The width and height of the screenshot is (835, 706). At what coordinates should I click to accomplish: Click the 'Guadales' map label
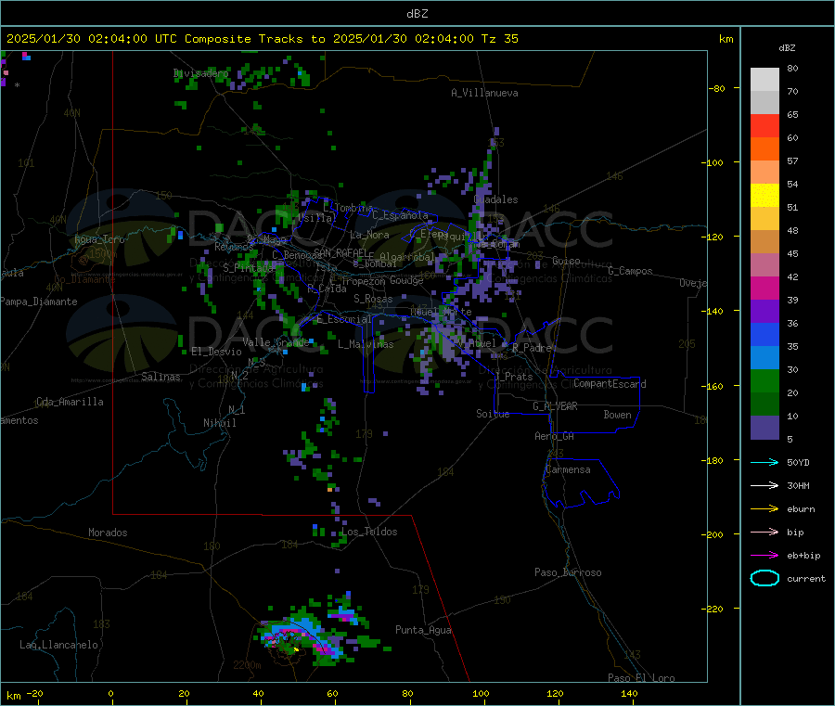(x=495, y=199)
